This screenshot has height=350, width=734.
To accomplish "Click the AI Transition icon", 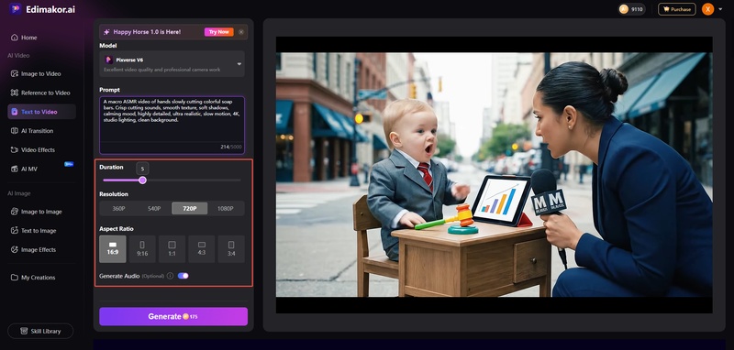I will point(15,131).
